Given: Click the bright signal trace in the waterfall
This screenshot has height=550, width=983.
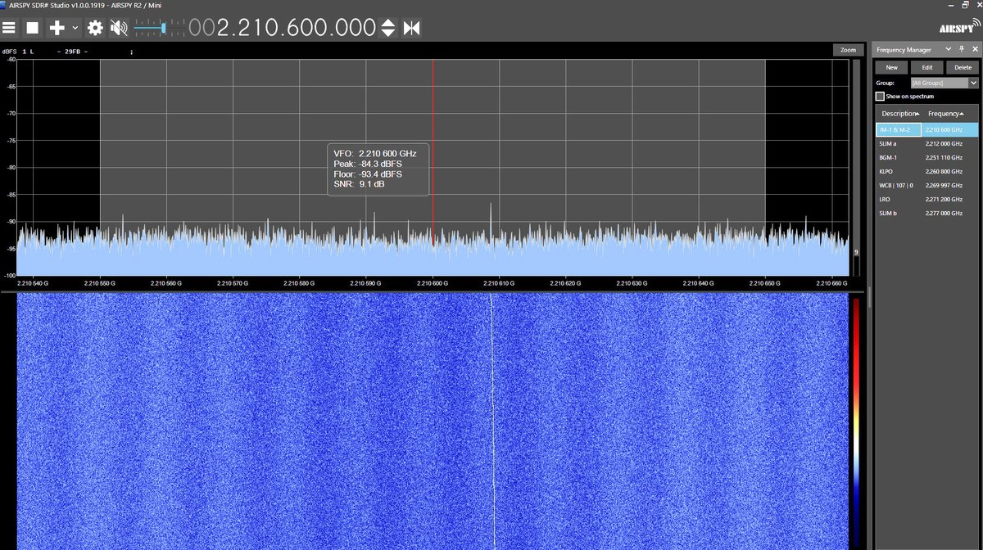Looking at the screenshot, I should (x=493, y=422).
